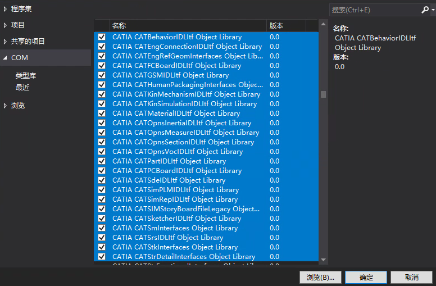Screen dimensions: 436x286
Task: Uncheck CATIA CATKinMechanismIDLItf Object Library
Action: [x=102, y=94]
